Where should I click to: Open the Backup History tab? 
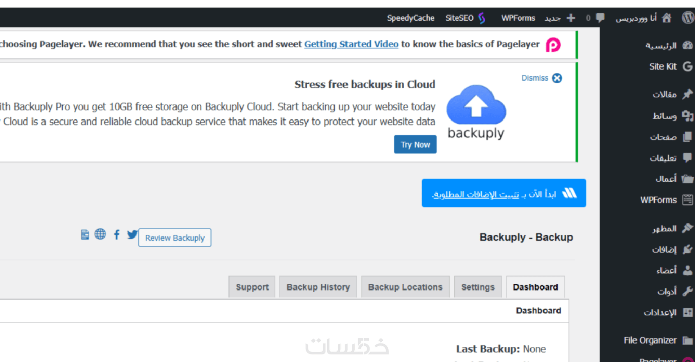(318, 287)
